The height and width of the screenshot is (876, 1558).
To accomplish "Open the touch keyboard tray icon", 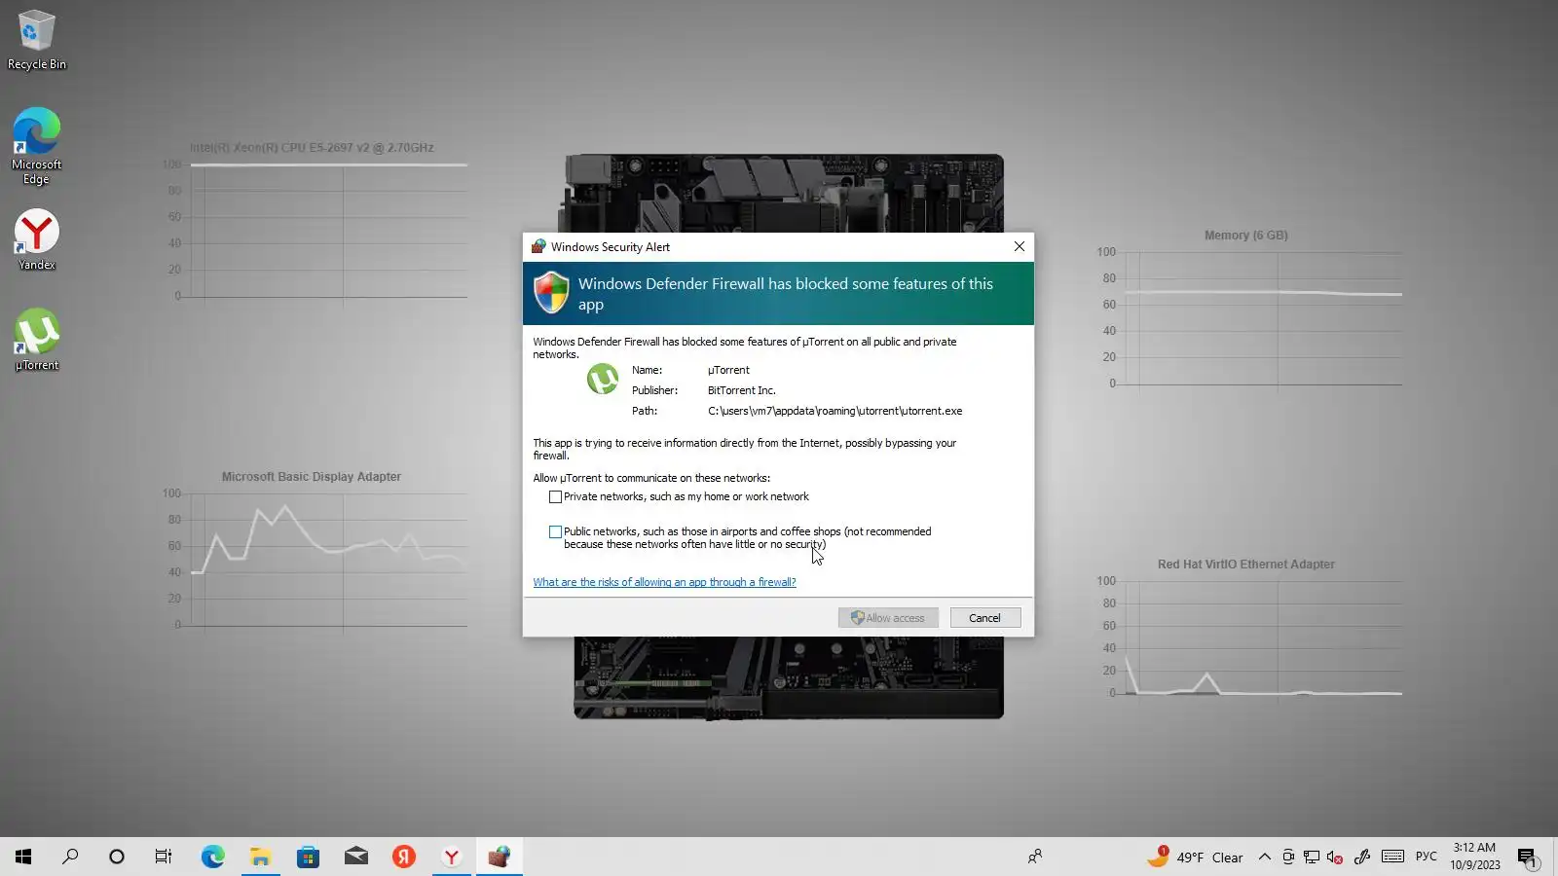I will (x=1392, y=857).
